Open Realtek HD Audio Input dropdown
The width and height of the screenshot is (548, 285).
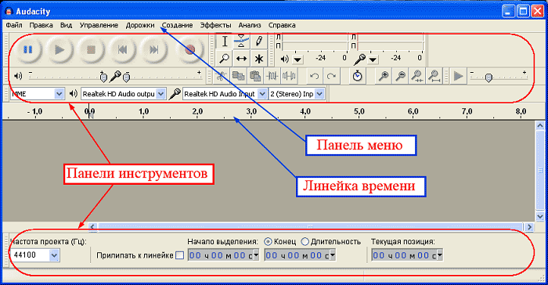pos(262,94)
